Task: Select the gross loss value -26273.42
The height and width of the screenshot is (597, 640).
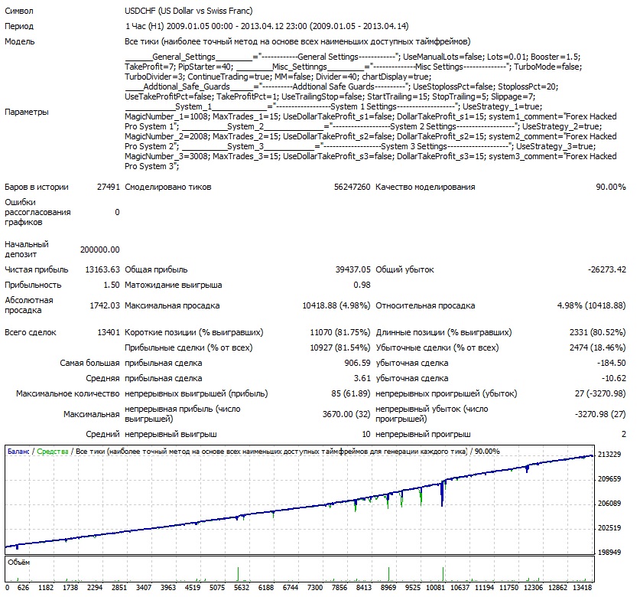Action: point(602,269)
